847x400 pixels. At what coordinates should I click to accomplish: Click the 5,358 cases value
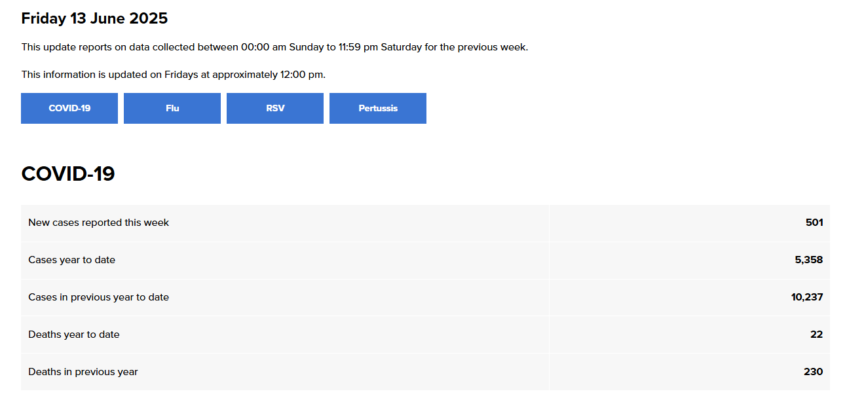coord(809,260)
